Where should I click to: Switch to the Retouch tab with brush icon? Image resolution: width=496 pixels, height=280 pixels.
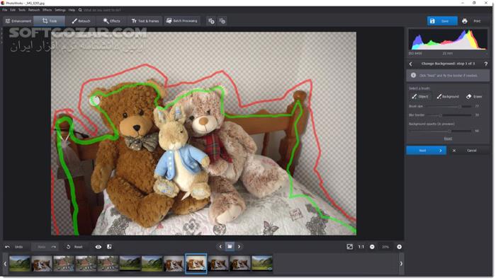click(81, 21)
